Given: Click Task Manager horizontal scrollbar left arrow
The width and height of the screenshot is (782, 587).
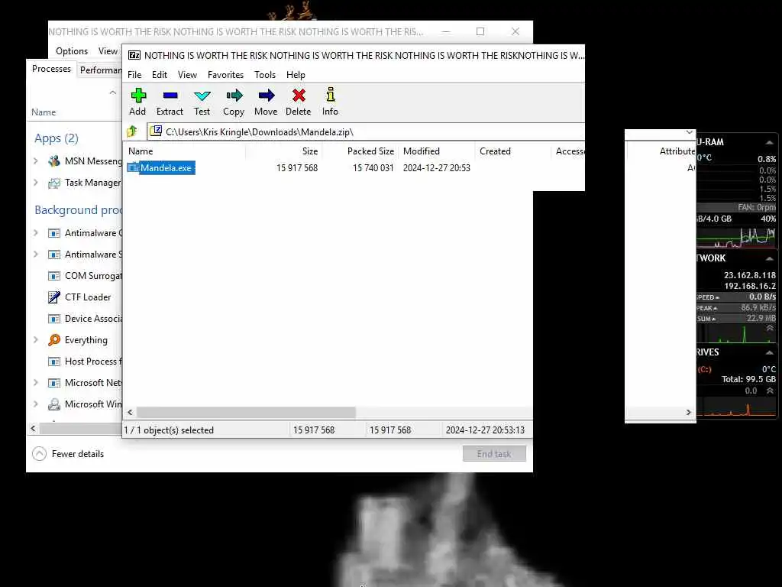Looking at the screenshot, I should tap(34, 428).
